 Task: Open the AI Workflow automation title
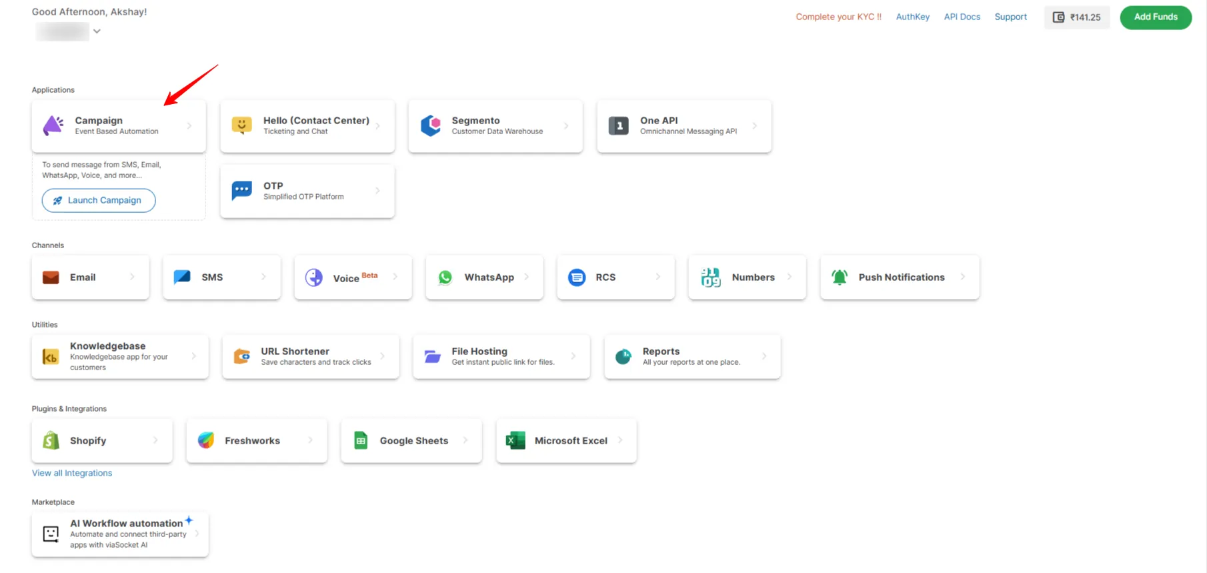pyautogui.click(x=126, y=524)
